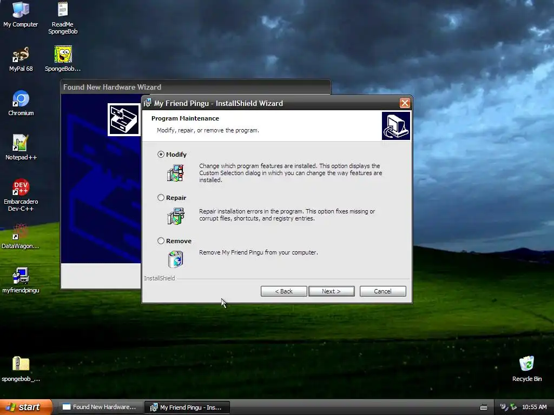This screenshot has height=415, width=554.
Task: Close the My Friend Pingu wizard window
Action: click(x=405, y=103)
